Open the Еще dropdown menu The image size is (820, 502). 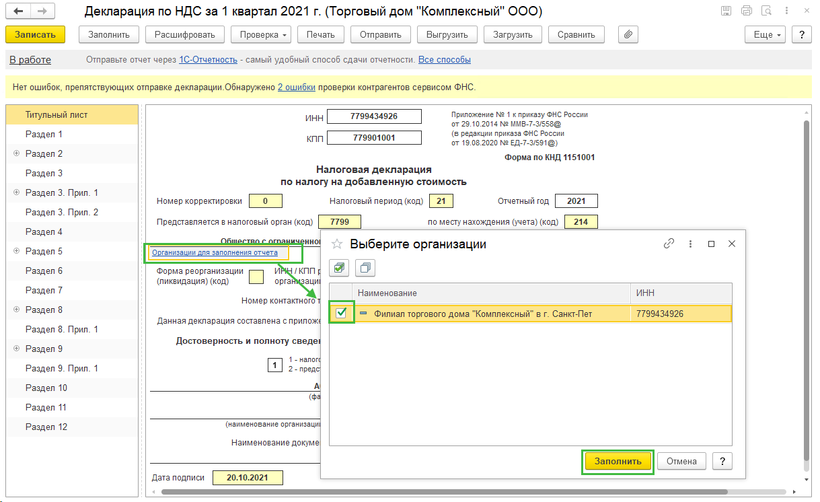[766, 34]
